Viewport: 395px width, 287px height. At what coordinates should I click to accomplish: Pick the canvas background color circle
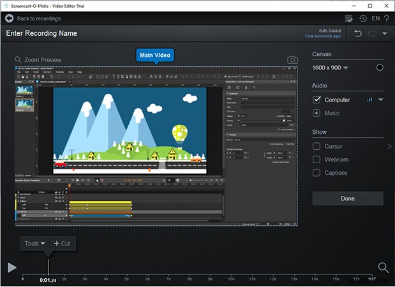coord(380,68)
